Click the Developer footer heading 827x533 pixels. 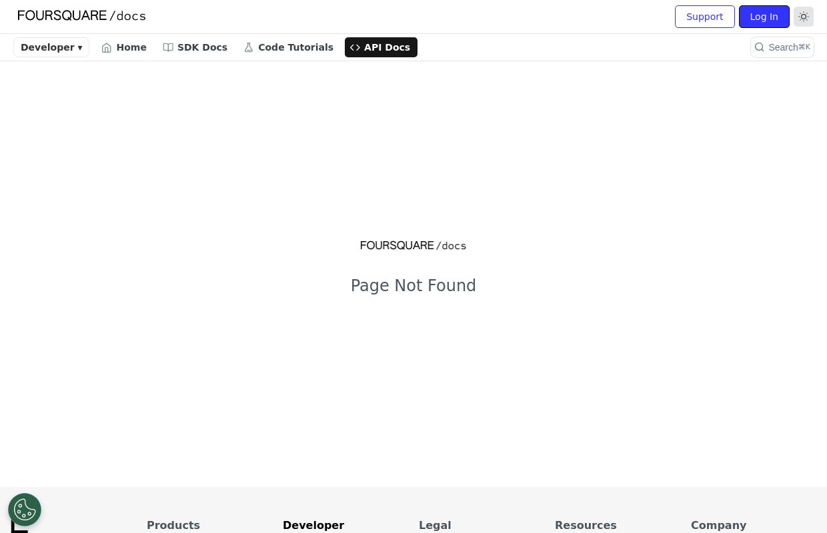313,525
